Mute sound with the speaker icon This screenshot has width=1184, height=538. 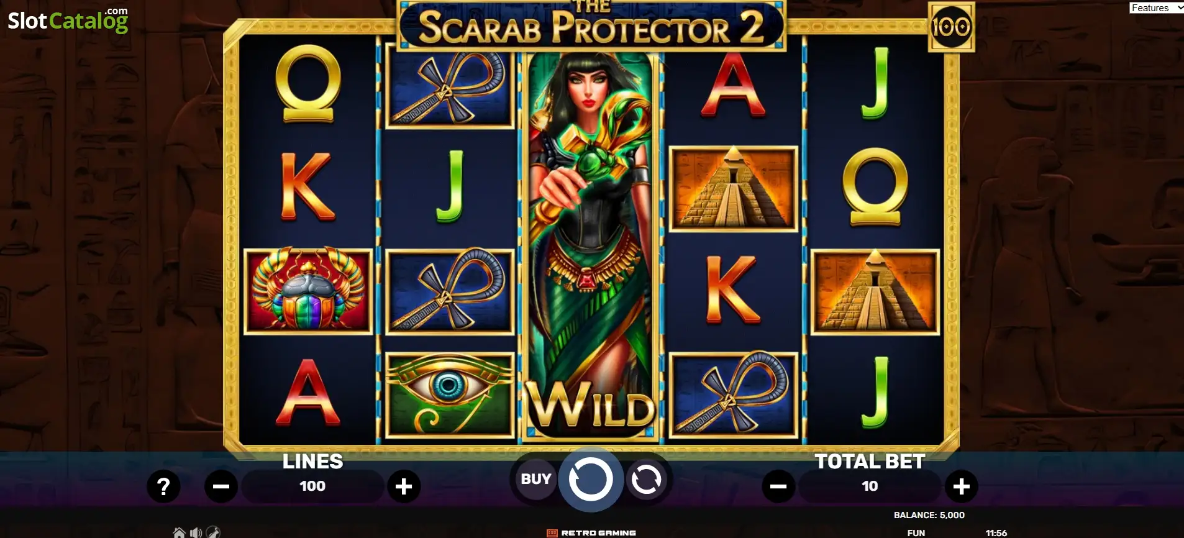click(196, 532)
